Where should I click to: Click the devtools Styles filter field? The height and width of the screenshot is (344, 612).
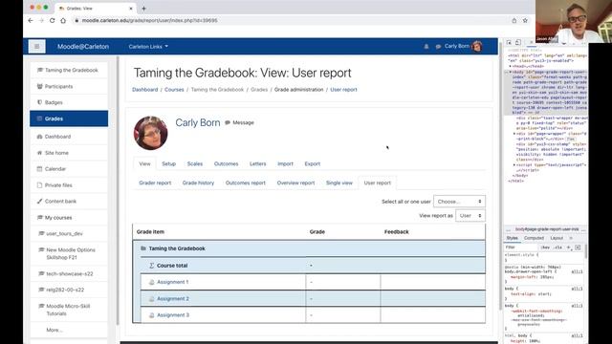coord(521,247)
